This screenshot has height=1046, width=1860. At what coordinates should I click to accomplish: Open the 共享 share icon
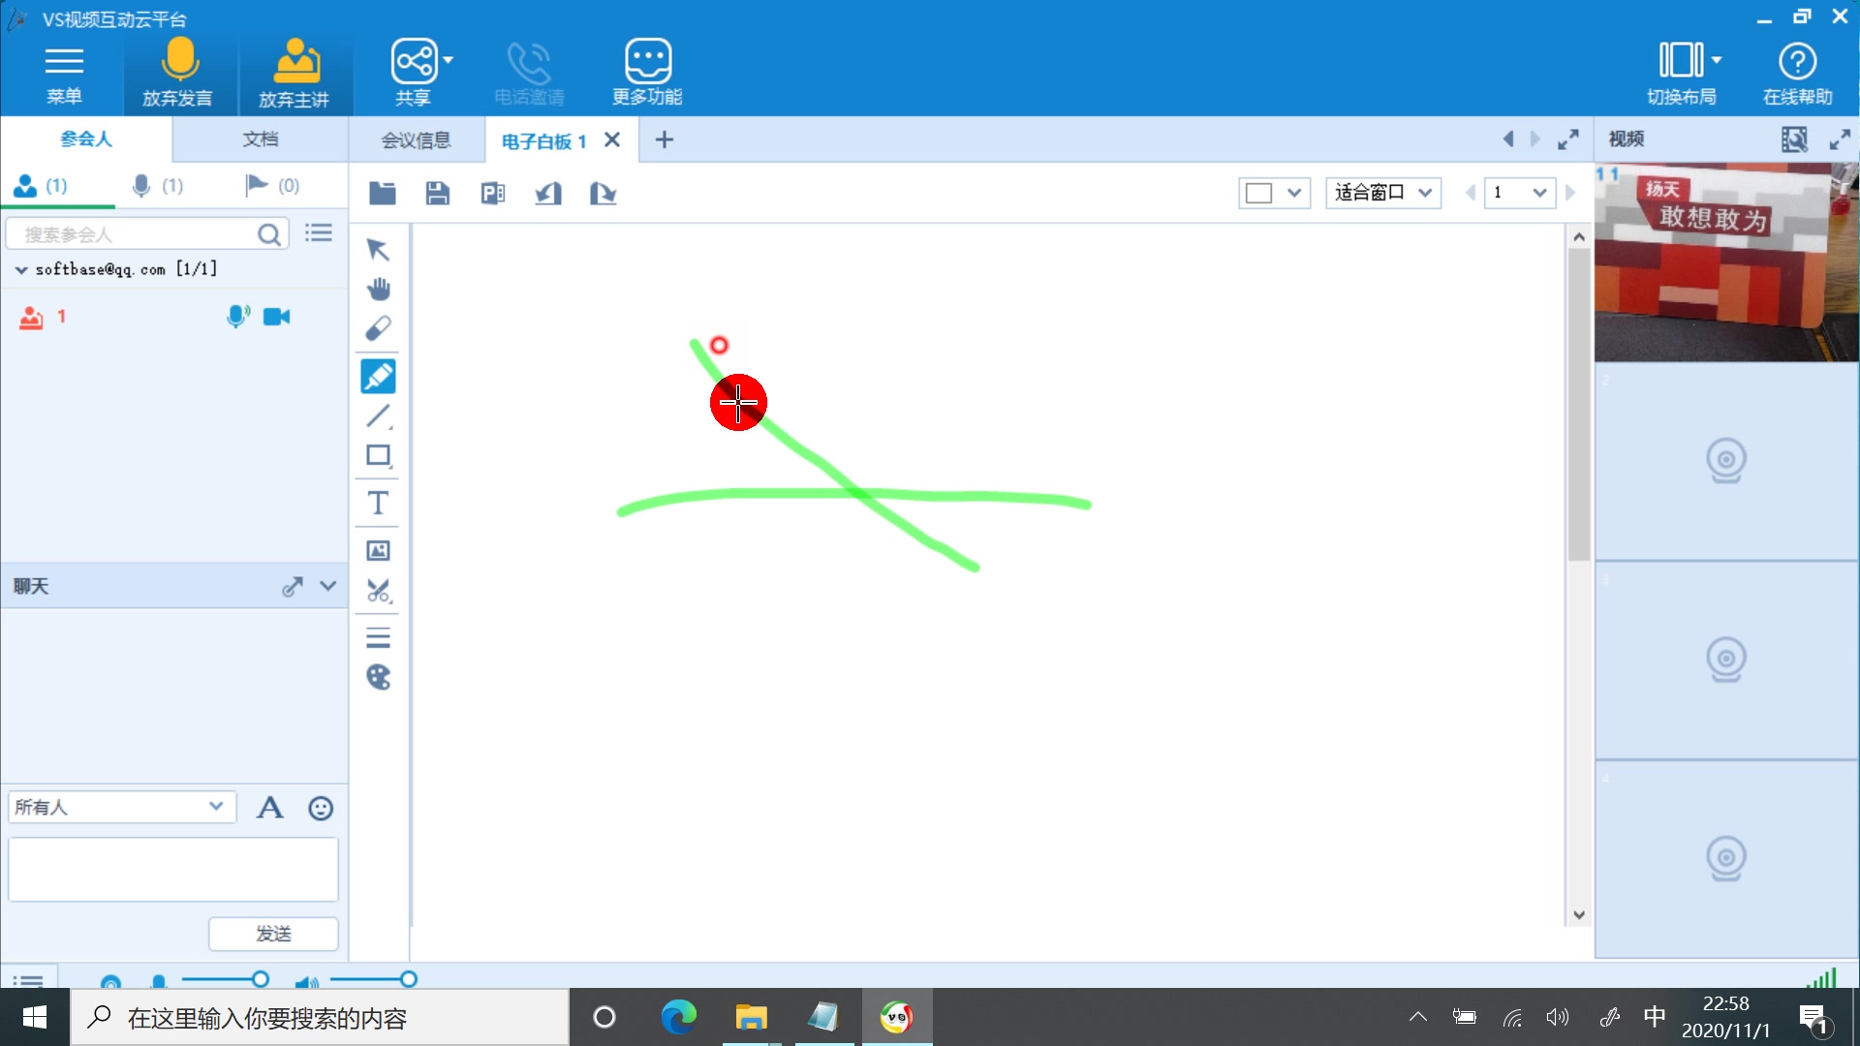tap(415, 74)
